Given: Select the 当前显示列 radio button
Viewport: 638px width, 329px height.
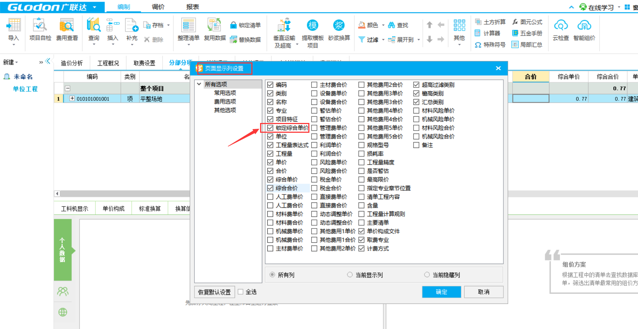Looking at the screenshot, I should point(350,275).
